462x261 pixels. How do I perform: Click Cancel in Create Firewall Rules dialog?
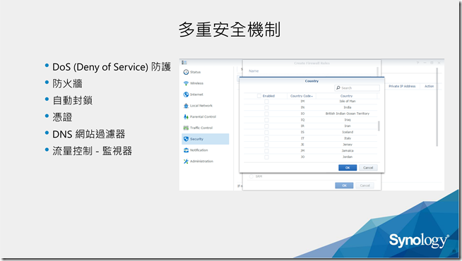click(365, 186)
